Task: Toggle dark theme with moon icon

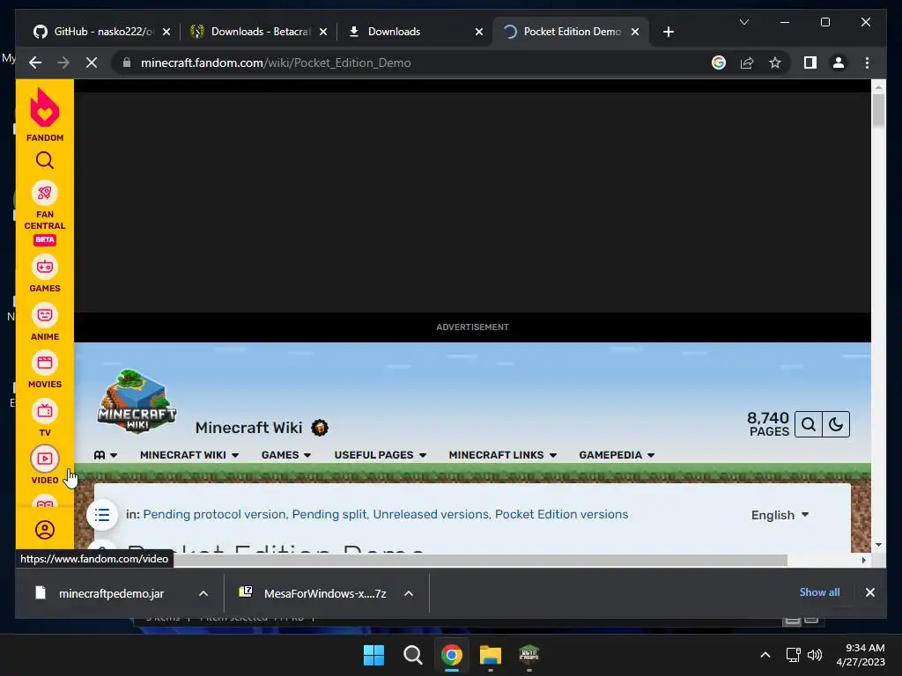Action: tap(836, 424)
